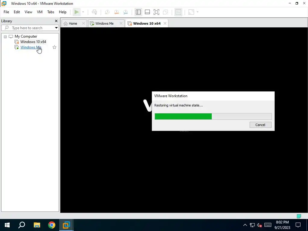308x231 pixels.
Task: Toggle favorite star for Windows Me
Action: (54, 47)
